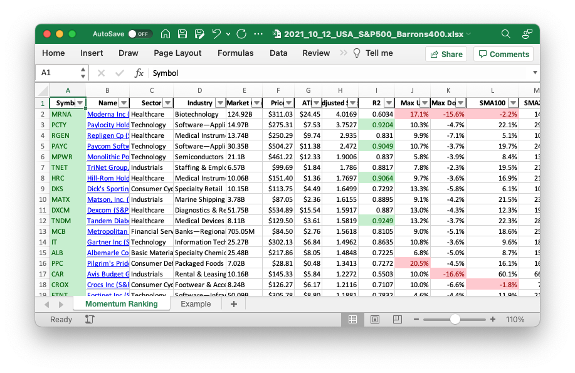Click the Redo icon

(x=242, y=34)
